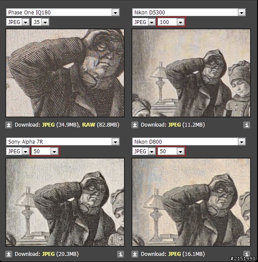258x262 pixels.
Task: Open the ISO 50 dropdown for Sony Alpha 7R
Action: (x=45, y=152)
